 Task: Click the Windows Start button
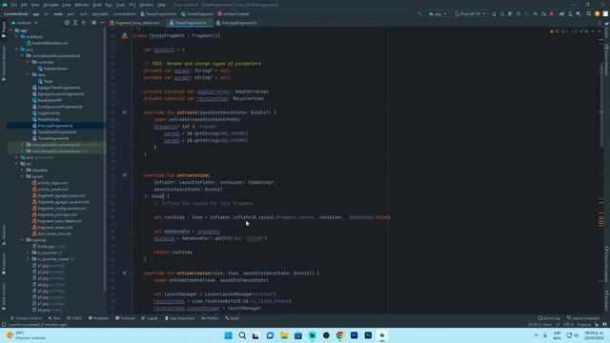(x=229, y=335)
